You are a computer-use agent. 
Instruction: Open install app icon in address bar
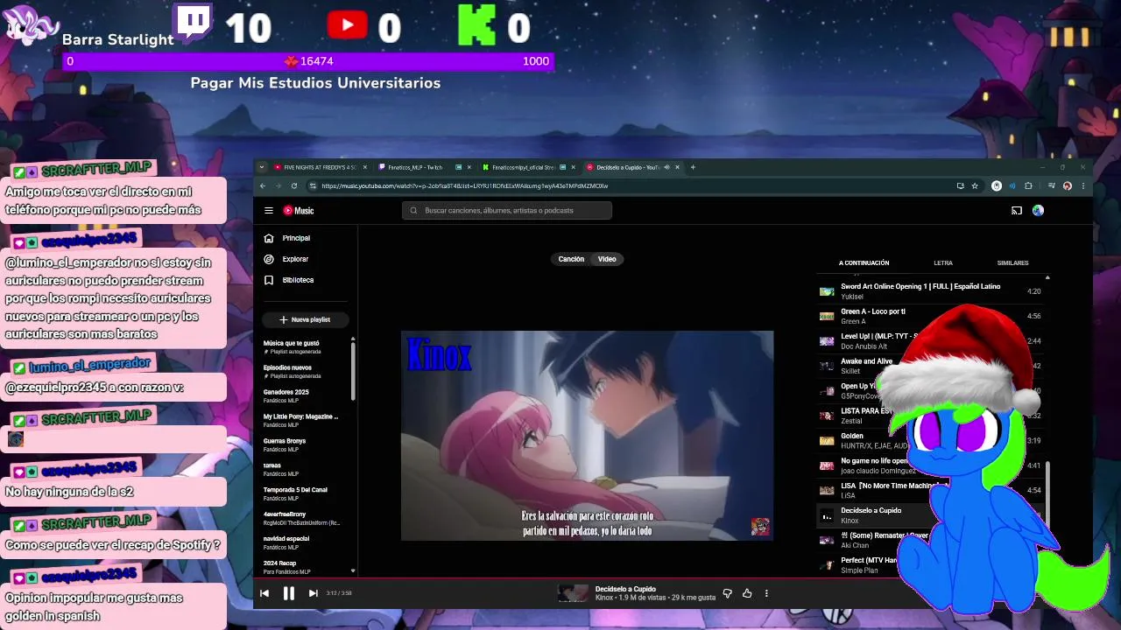click(x=961, y=185)
